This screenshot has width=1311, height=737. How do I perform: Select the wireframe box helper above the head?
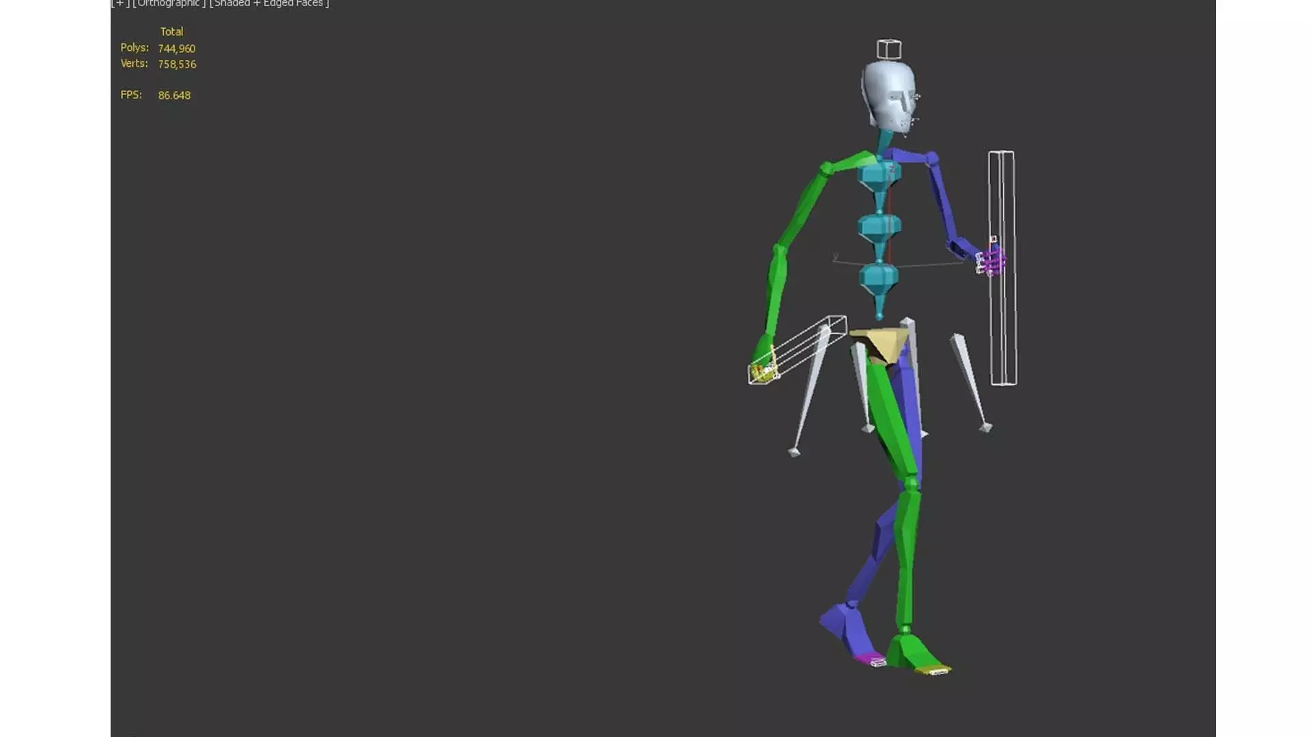(889, 49)
